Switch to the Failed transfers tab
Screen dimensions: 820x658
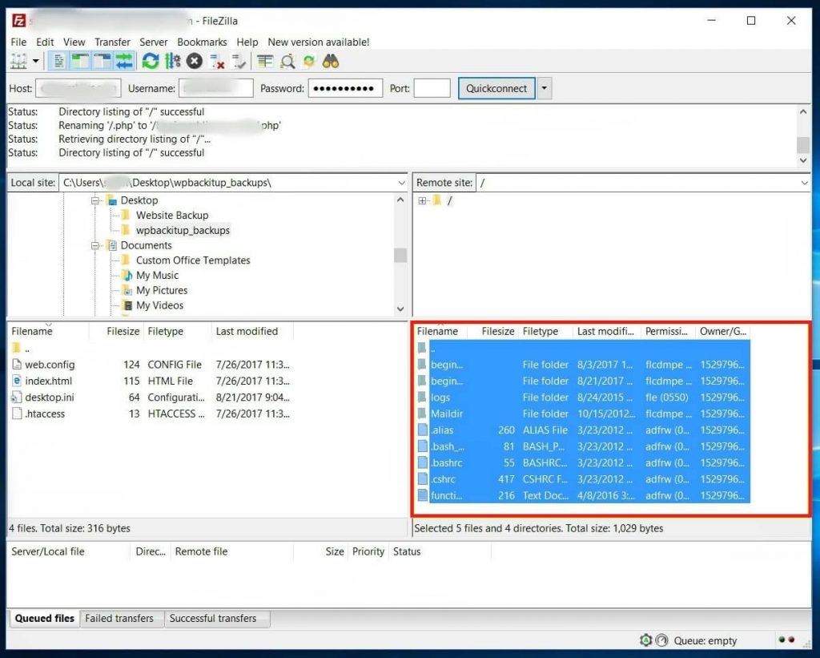tap(119, 618)
